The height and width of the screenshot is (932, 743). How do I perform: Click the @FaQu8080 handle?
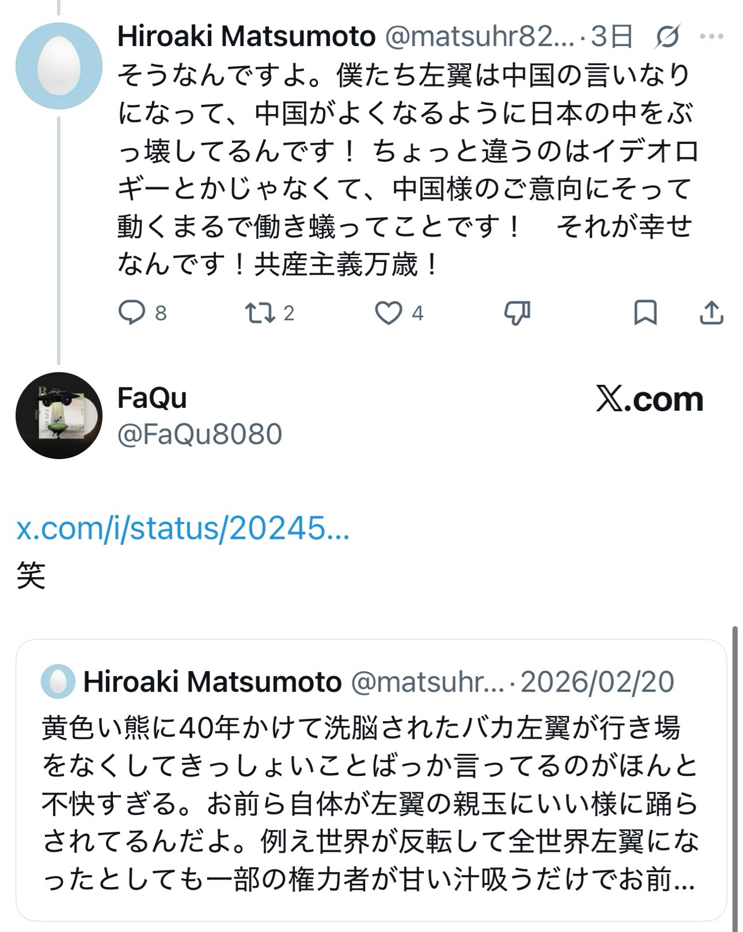(200, 434)
